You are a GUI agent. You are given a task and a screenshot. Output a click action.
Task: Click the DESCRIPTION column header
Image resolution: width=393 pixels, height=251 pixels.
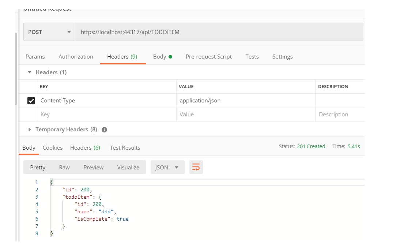click(x=333, y=86)
